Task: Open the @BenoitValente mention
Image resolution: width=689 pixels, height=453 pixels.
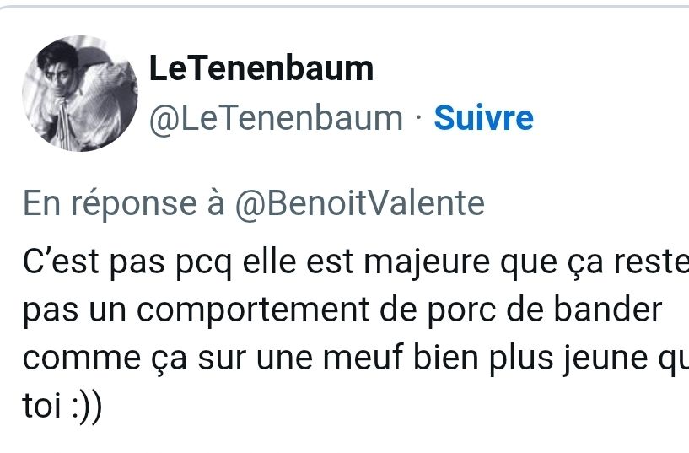Action: coord(358,204)
